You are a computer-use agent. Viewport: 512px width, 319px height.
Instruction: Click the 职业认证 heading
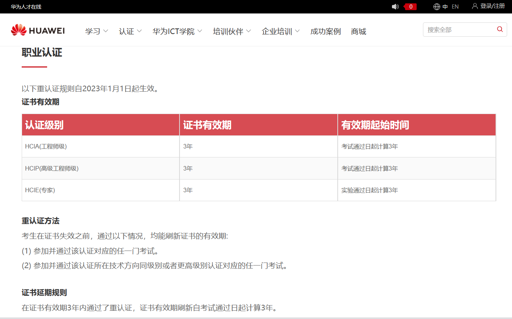[x=42, y=52]
